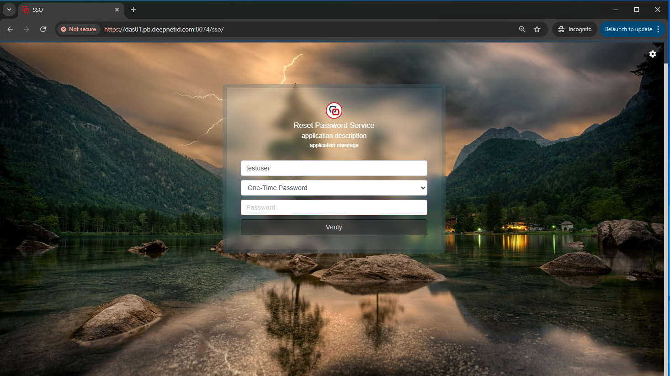This screenshot has height=376, width=670.
Task: Open the tab search dropdown arrow
Action: click(x=9, y=10)
